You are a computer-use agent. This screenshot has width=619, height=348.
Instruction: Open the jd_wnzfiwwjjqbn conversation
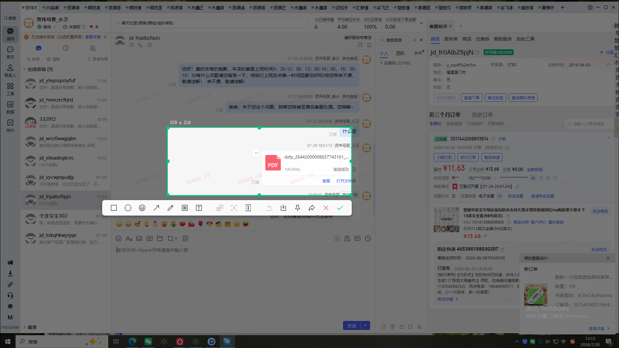click(x=66, y=142)
